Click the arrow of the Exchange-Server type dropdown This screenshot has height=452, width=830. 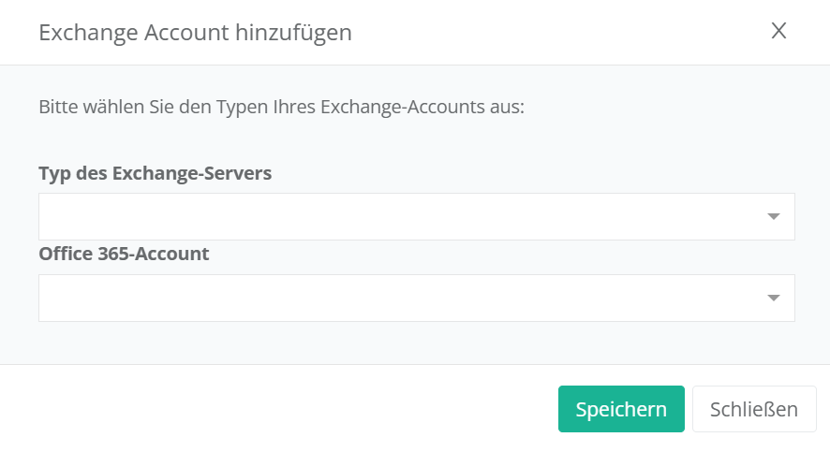coord(774,217)
